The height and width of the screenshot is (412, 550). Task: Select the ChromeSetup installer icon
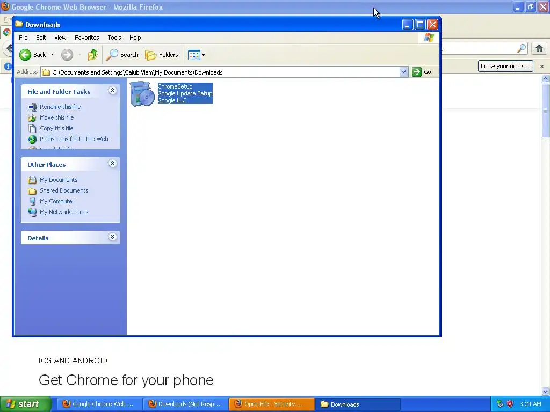click(x=142, y=93)
